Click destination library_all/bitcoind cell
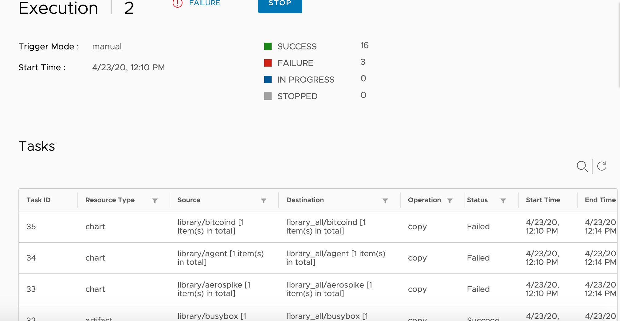620x321 pixels. [x=326, y=226]
